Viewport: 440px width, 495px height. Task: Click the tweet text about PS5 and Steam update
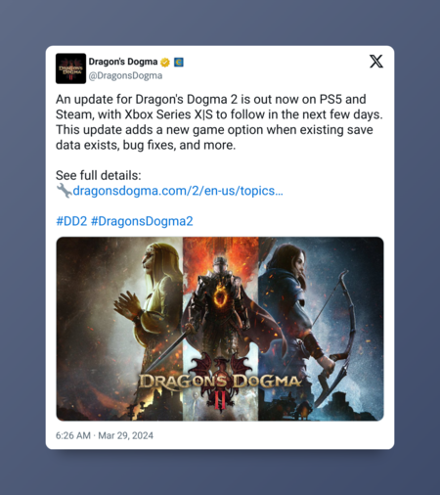click(x=219, y=122)
